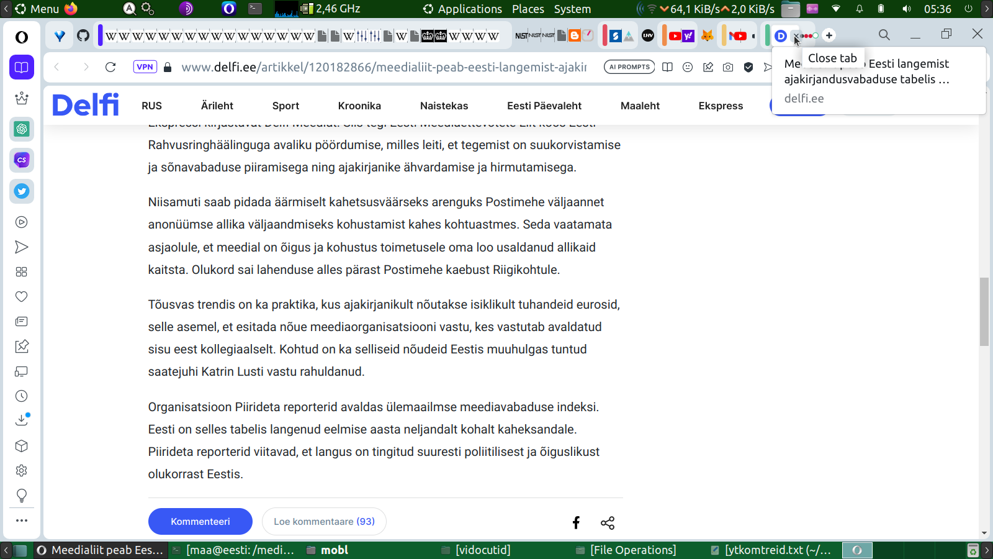
Task: Switch to the Blogger tab
Action: click(575, 35)
